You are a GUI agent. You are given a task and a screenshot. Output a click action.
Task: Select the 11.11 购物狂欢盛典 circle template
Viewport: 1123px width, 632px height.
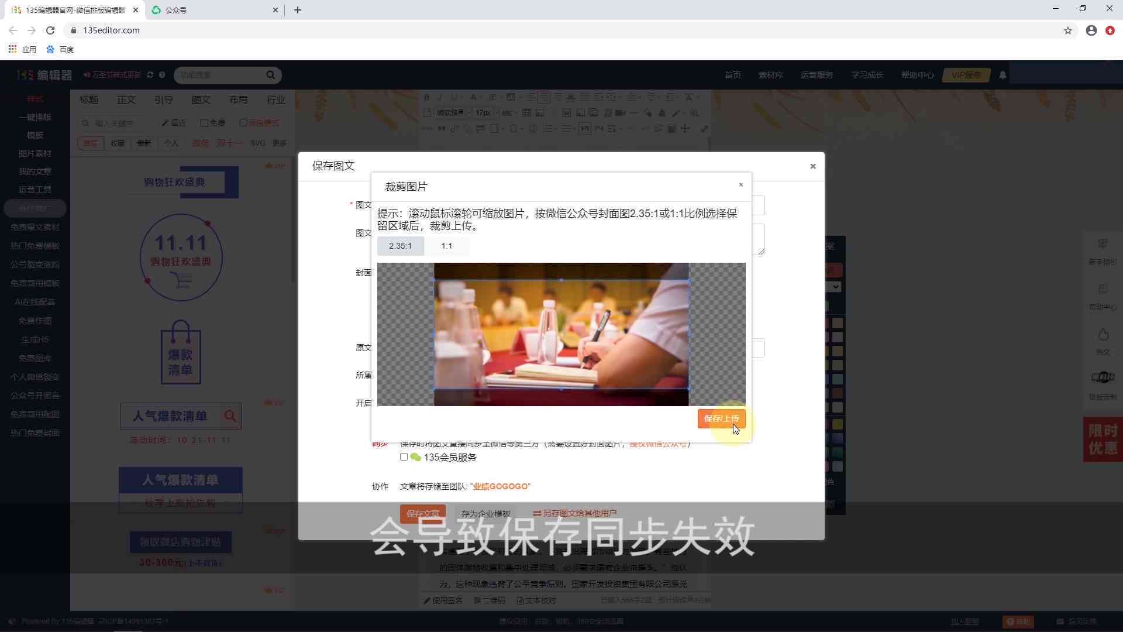[181, 257]
